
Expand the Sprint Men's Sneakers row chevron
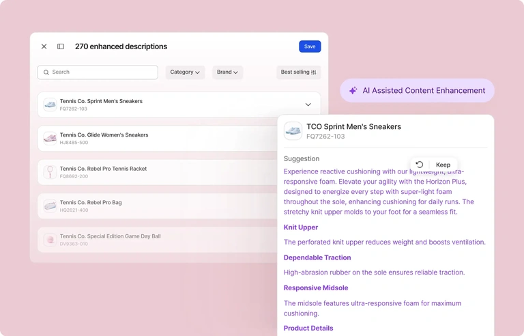click(x=308, y=104)
